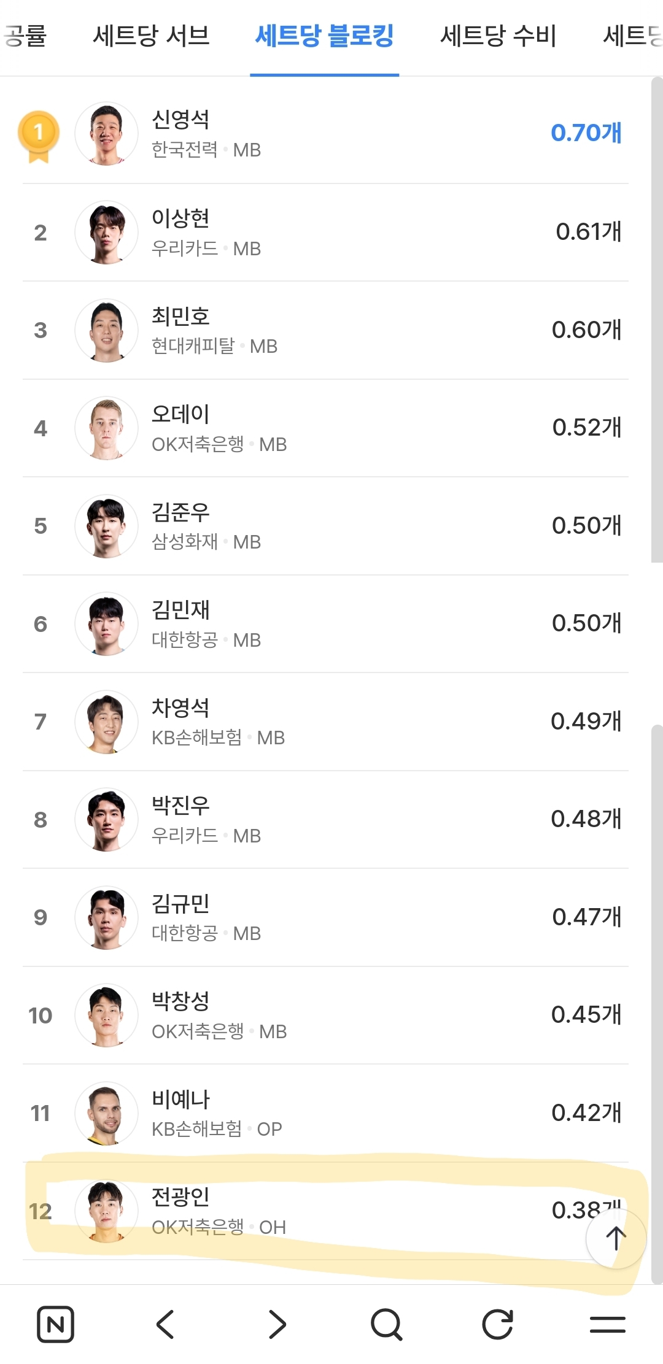Open 이상현's player entry
Viewport: 663px width, 1364px height.
pyautogui.click(x=180, y=218)
